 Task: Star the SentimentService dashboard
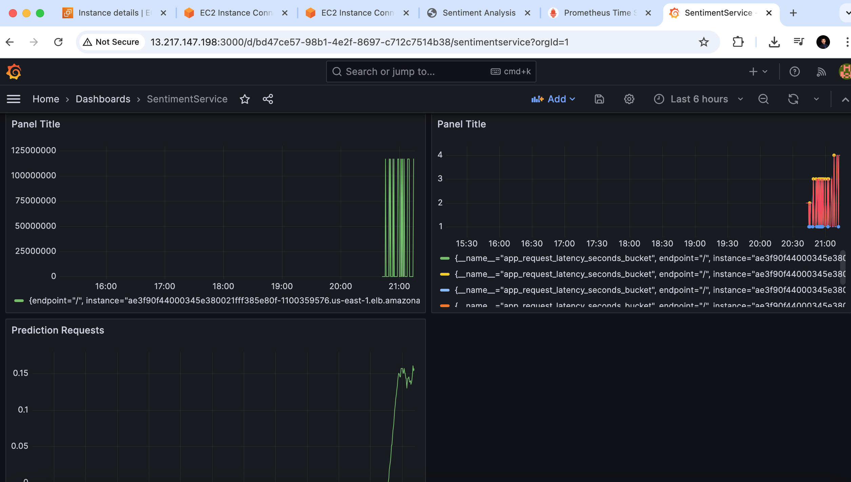click(x=245, y=99)
